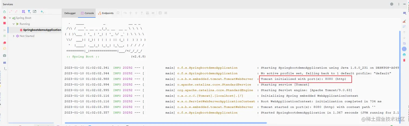Switch to the Debugger tab
Viewport: 409px width, 126px height.
point(70,13)
